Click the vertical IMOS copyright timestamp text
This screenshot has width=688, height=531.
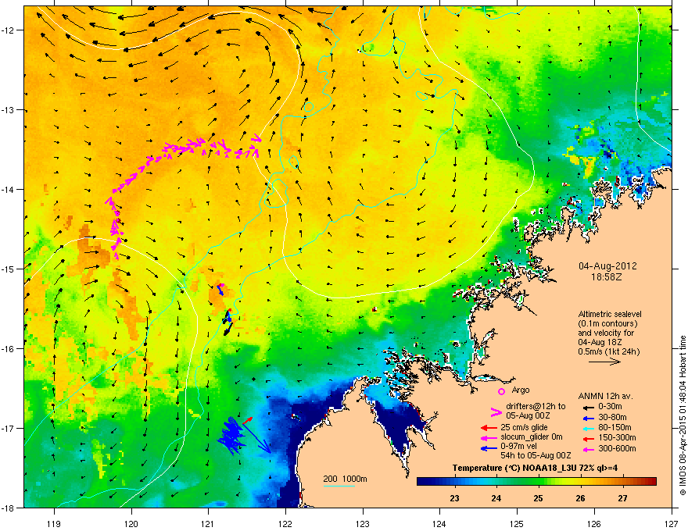[683, 415]
